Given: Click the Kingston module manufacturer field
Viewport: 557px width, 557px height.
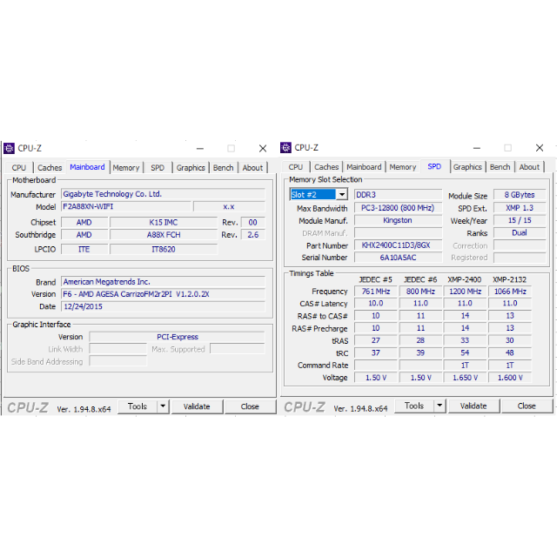Looking at the screenshot, I should click(x=399, y=220).
